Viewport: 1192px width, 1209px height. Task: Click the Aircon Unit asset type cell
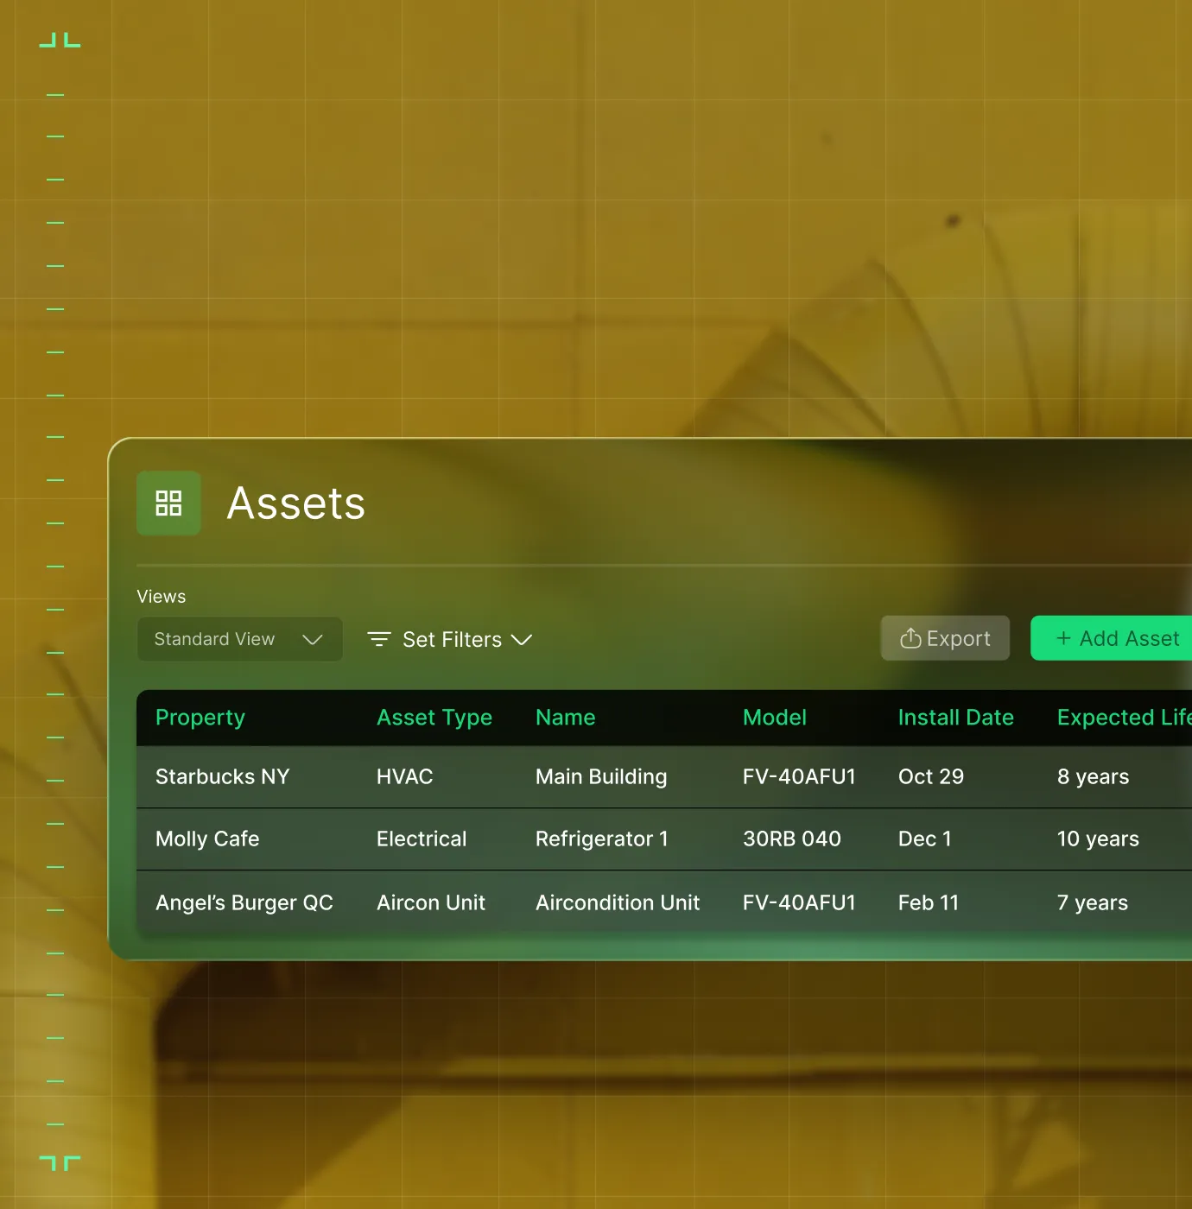pos(431,902)
